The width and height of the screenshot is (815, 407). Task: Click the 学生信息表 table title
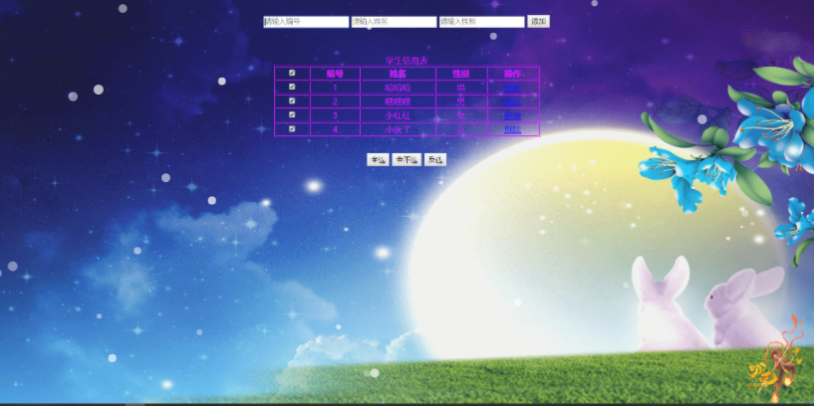pyautogui.click(x=407, y=61)
